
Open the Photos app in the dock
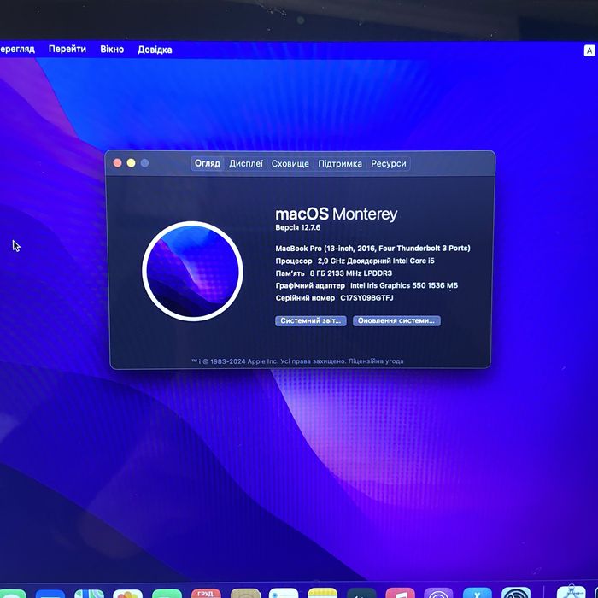pyautogui.click(x=128, y=594)
